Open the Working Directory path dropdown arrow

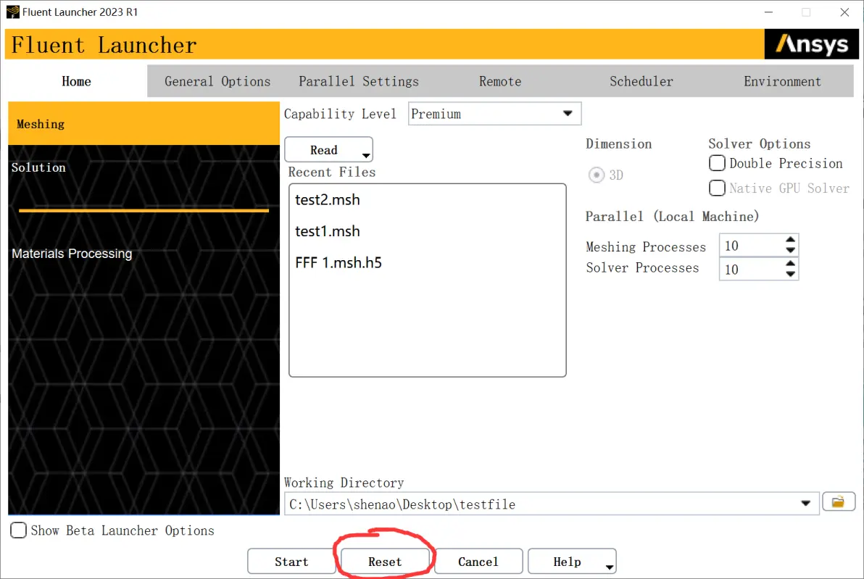(805, 504)
